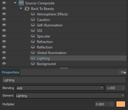The width and height of the screenshot is (128, 110).
Task: Click the Refraction layer icon
Action: point(33,42)
